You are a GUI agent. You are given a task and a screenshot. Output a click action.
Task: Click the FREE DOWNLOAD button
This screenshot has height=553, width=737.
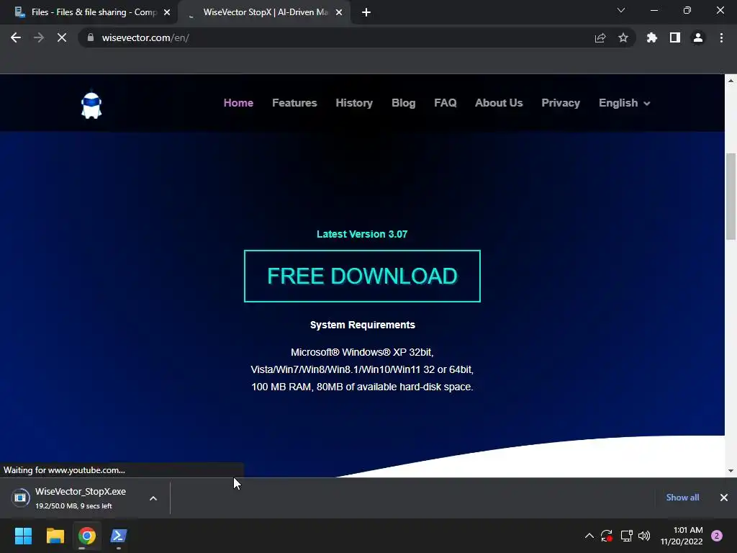362,276
